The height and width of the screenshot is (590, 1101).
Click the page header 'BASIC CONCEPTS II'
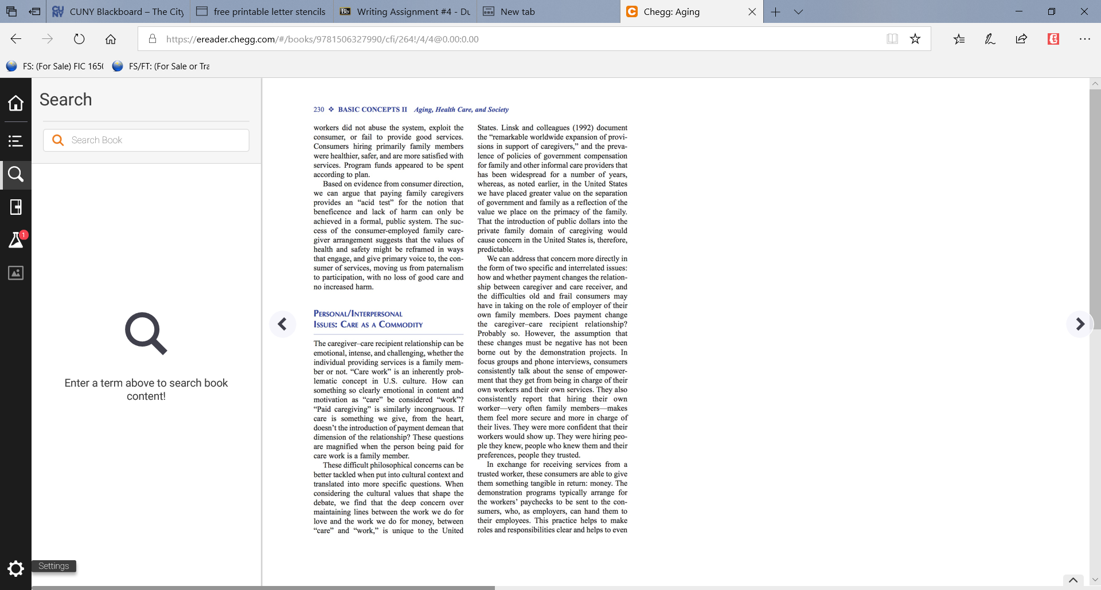coord(373,109)
